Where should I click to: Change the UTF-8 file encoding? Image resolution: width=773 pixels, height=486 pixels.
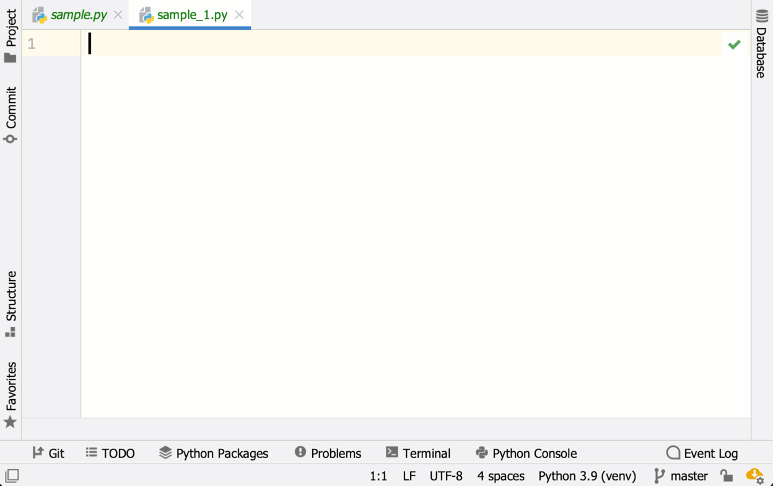click(x=446, y=476)
